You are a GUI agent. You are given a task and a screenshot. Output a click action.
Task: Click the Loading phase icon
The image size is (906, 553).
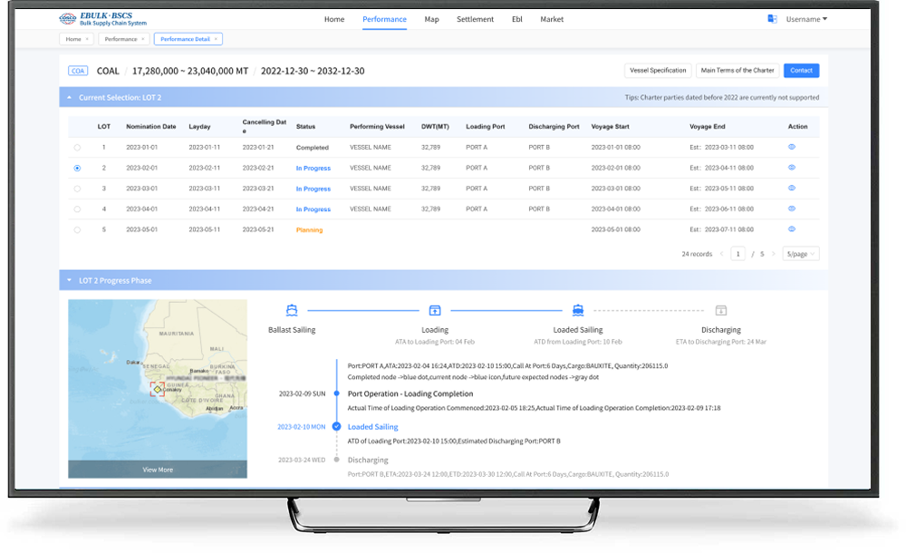(x=435, y=310)
